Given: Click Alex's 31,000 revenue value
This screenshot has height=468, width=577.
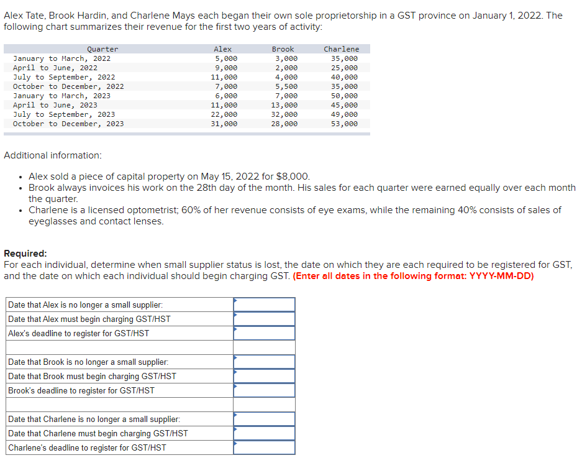Looking at the screenshot, I should (224, 124).
